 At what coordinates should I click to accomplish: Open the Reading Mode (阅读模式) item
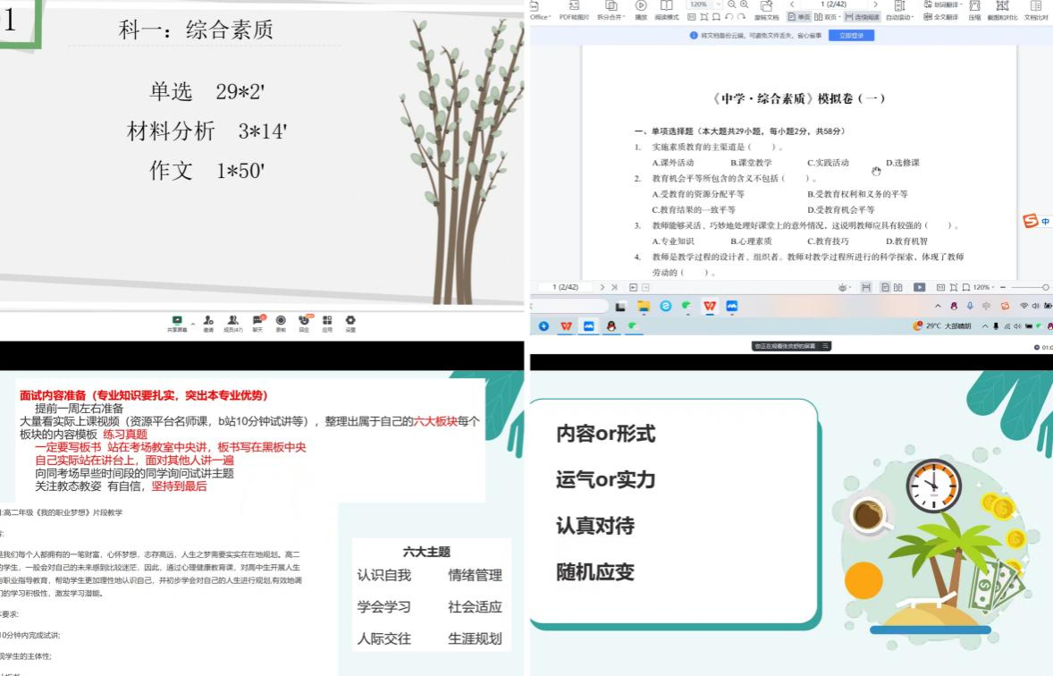pyautogui.click(x=667, y=11)
